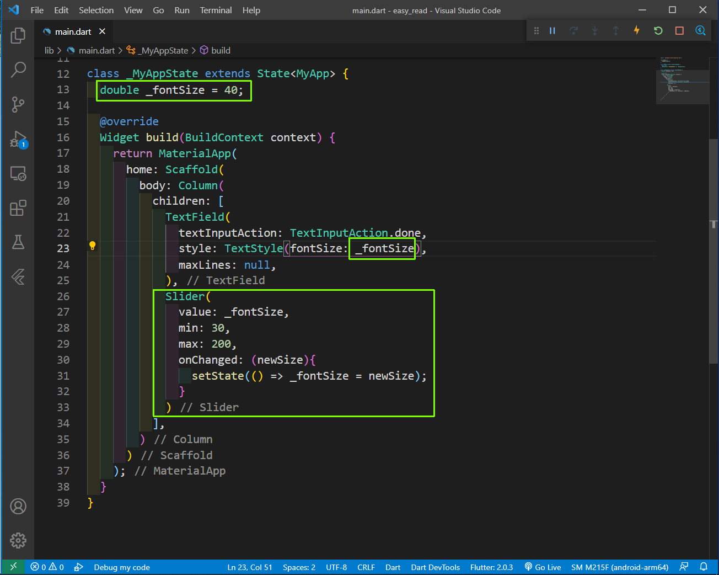Screen dimensions: 719x575
Task: Open the Edit menu
Action: click(61, 10)
